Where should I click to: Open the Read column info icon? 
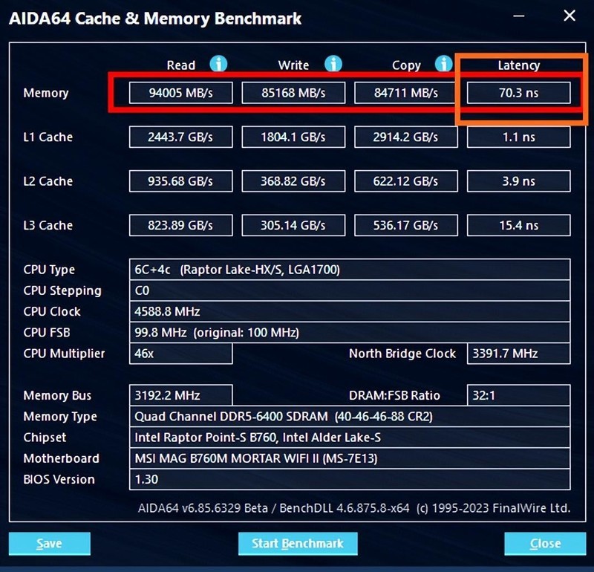click(x=218, y=65)
